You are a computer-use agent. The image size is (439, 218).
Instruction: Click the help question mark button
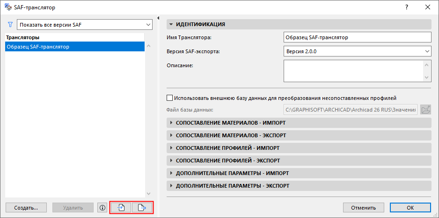[x=407, y=7]
